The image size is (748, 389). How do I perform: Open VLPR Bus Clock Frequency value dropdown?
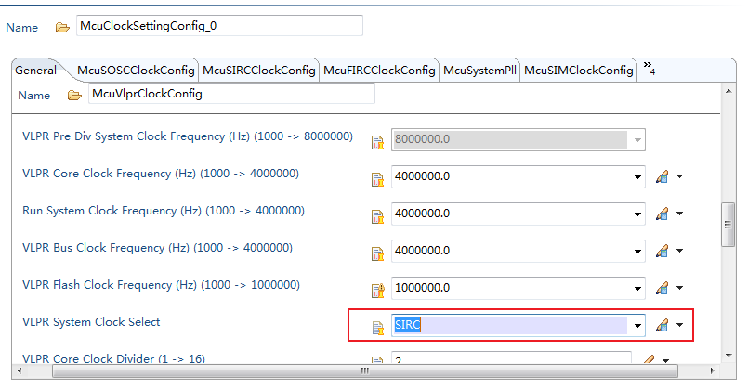click(x=637, y=252)
